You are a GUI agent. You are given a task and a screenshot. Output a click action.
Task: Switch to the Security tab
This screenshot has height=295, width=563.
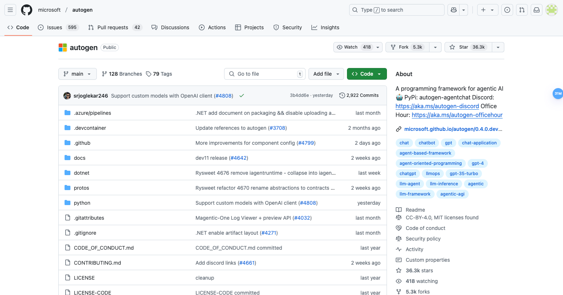click(x=288, y=27)
